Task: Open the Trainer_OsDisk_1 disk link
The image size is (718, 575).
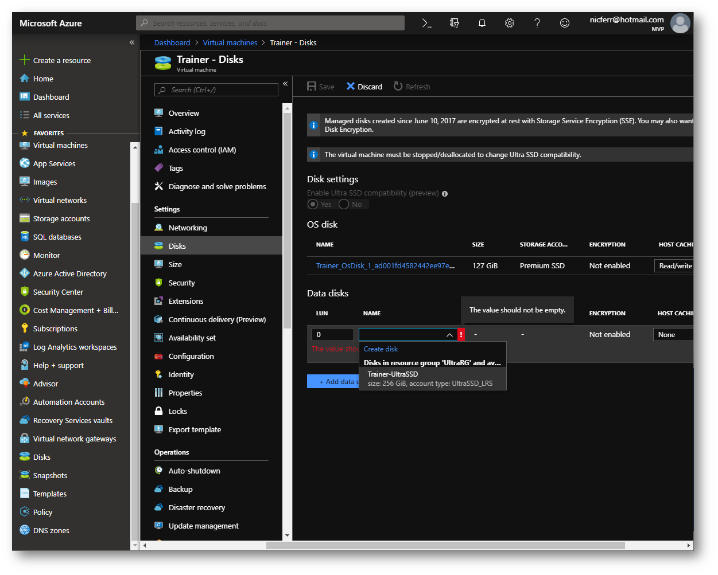Action: [x=385, y=266]
